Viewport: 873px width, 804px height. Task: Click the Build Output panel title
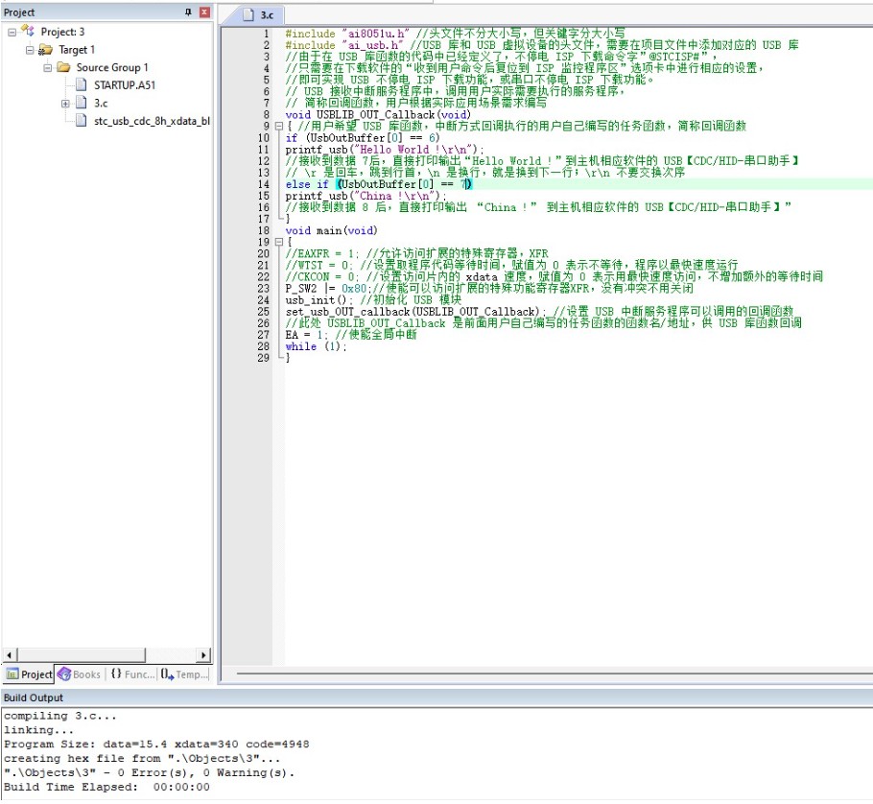tap(34, 698)
